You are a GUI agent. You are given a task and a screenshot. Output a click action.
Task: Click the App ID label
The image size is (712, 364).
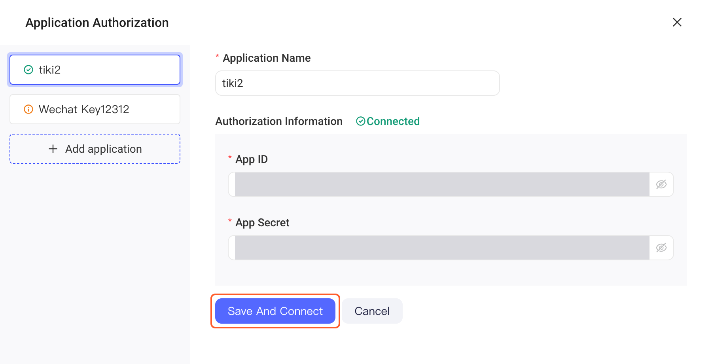(x=252, y=159)
